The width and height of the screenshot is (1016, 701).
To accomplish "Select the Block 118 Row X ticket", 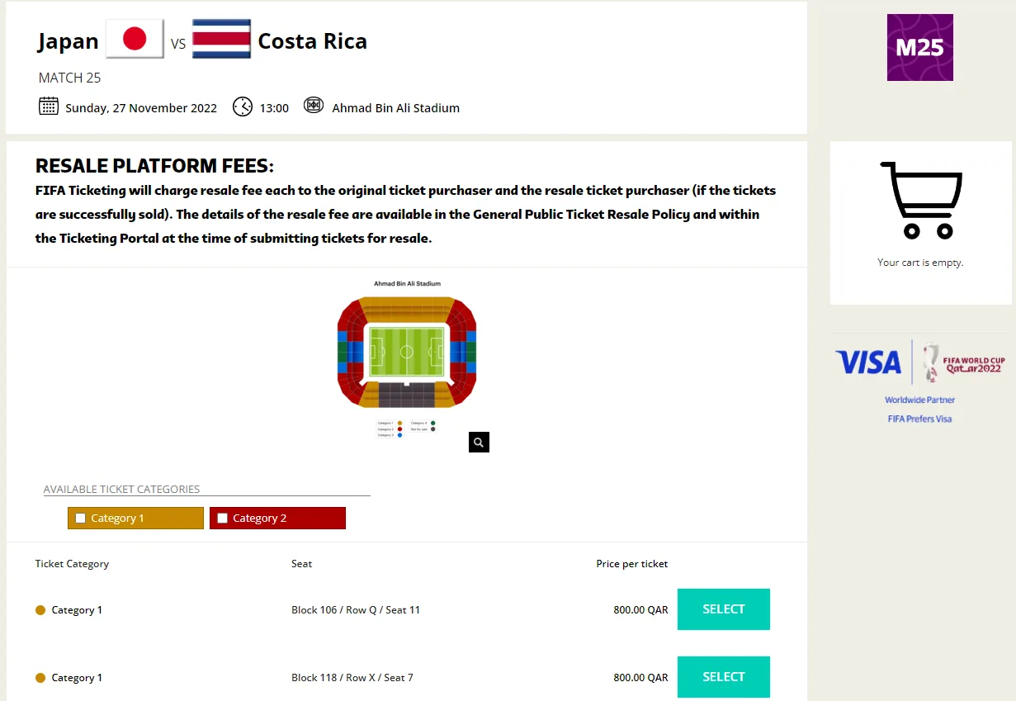I will (724, 677).
